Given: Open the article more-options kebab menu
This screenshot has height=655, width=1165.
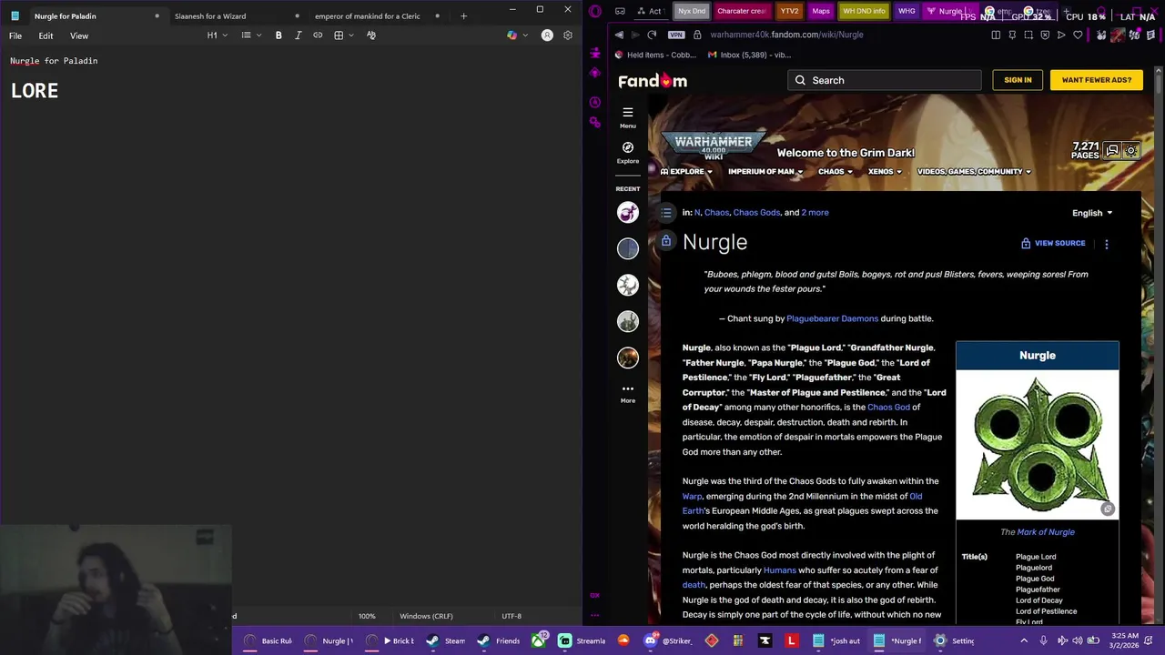Looking at the screenshot, I should click(1107, 244).
